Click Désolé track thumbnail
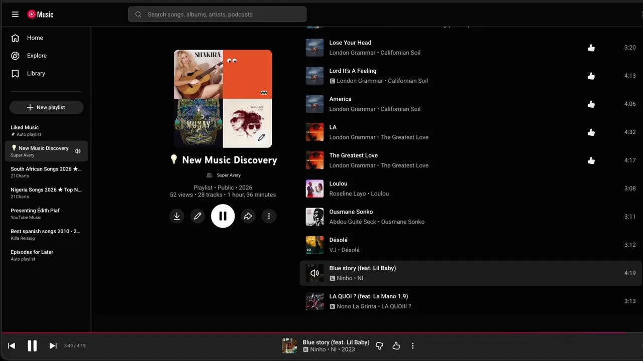 click(314, 245)
